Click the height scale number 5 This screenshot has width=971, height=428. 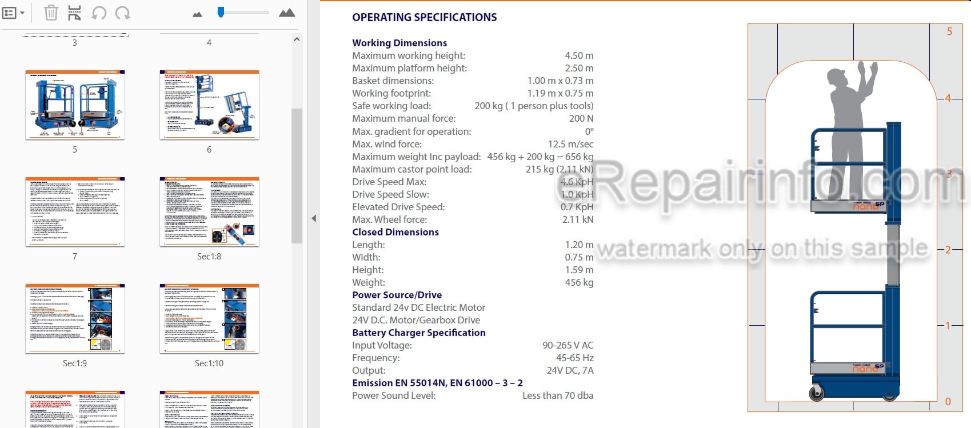(949, 31)
